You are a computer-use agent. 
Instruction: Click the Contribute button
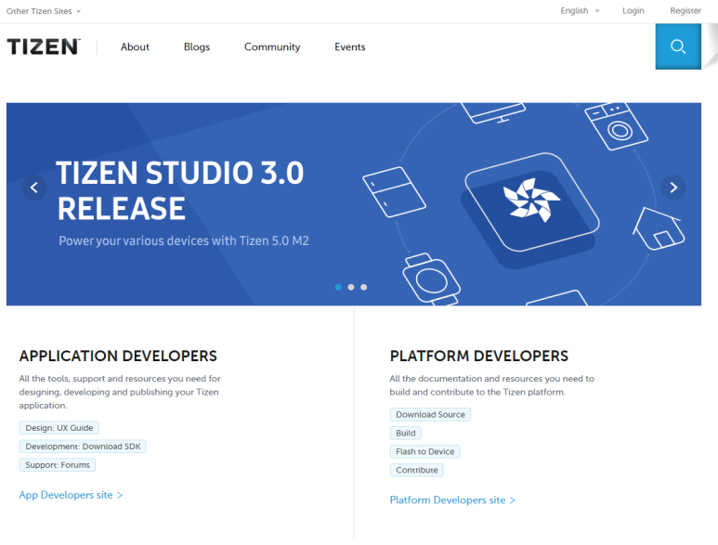(417, 470)
